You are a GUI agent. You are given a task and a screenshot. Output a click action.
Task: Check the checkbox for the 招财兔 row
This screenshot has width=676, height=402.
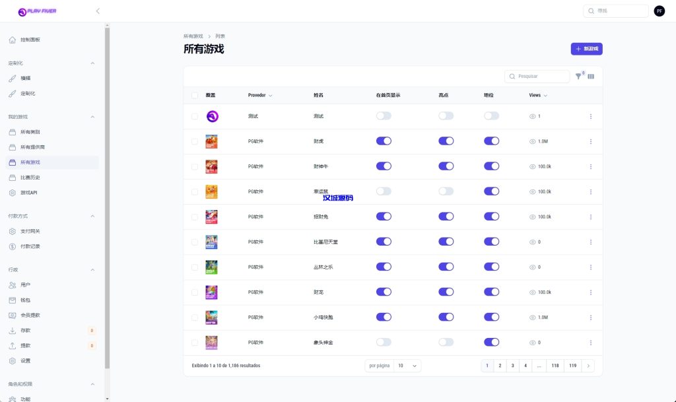[194, 217]
